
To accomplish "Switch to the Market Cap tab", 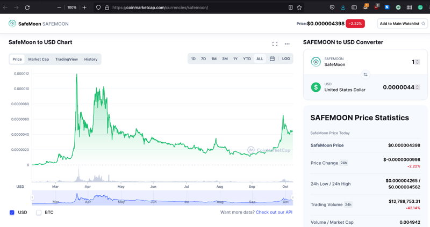I will [x=38, y=59].
